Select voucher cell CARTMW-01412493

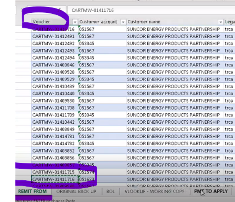tap(55, 51)
